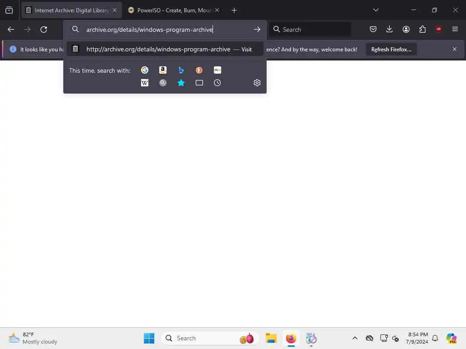Click Refresh Firefox... button
466x349 pixels.
(391, 50)
